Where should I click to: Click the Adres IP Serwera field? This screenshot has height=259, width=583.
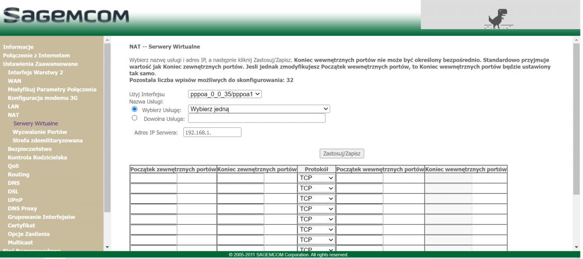212,132
